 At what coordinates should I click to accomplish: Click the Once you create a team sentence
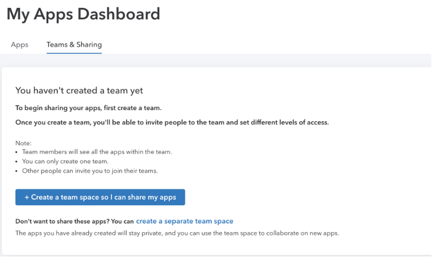click(172, 123)
